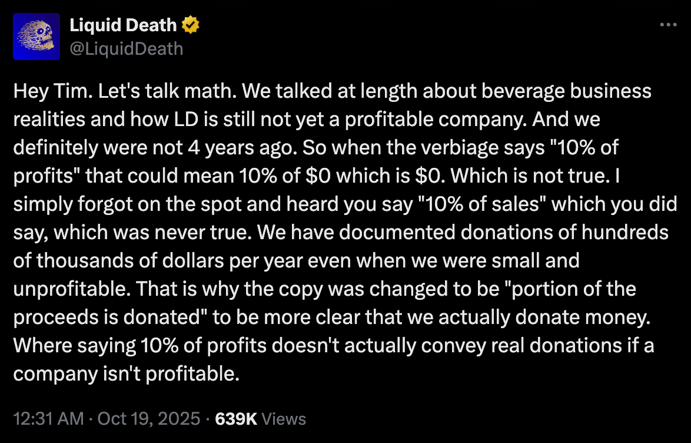Click the "Let's talk math" sentence
691x443 pixels.
tap(168, 91)
